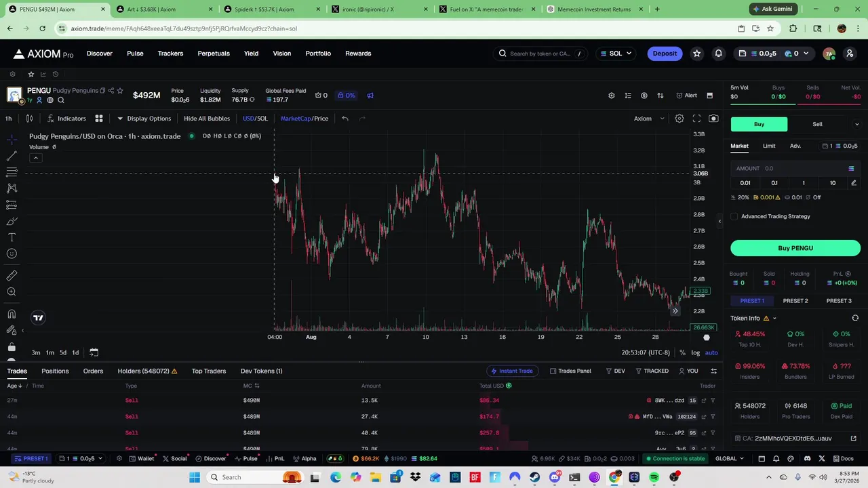Refresh Token Info panel
Image resolution: width=868 pixels, height=488 pixels.
coord(855,318)
